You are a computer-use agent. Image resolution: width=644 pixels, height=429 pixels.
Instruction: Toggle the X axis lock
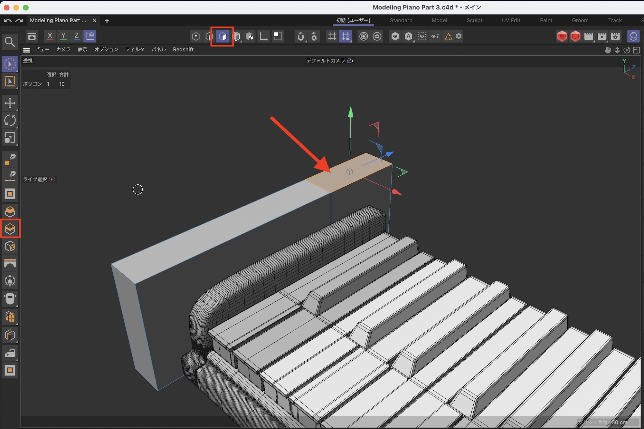point(50,36)
